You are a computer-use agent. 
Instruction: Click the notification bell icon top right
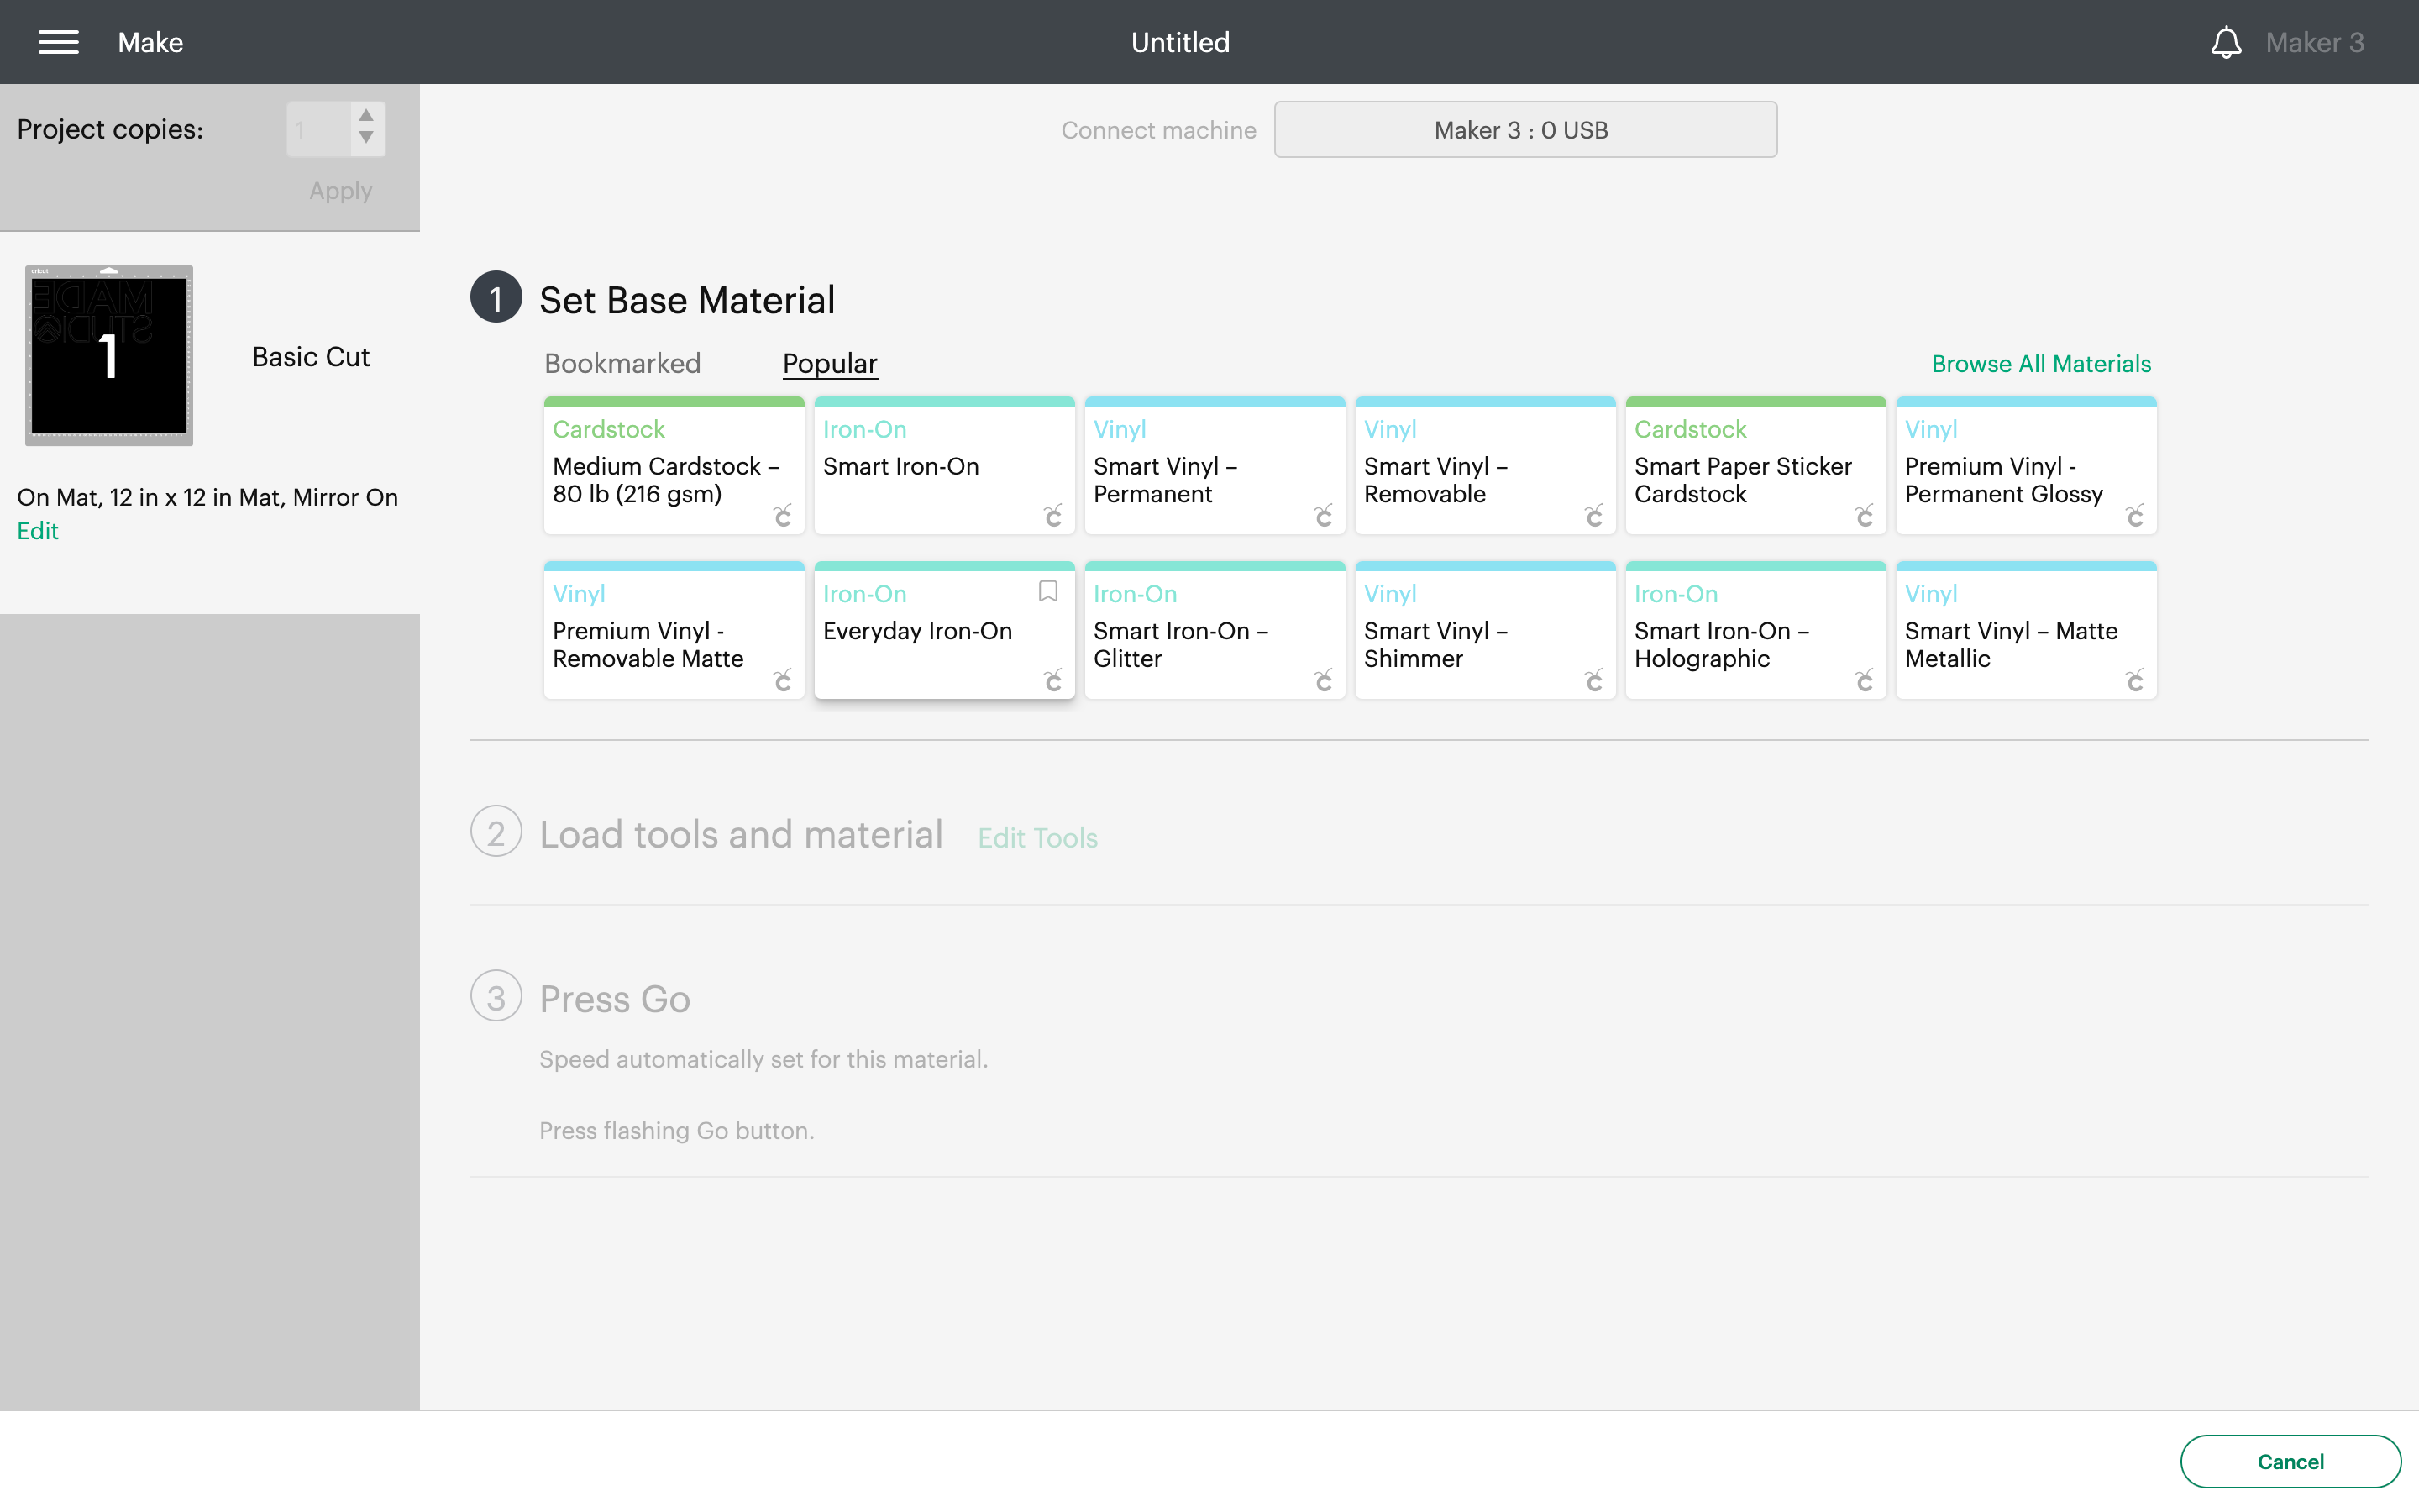(x=2226, y=42)
